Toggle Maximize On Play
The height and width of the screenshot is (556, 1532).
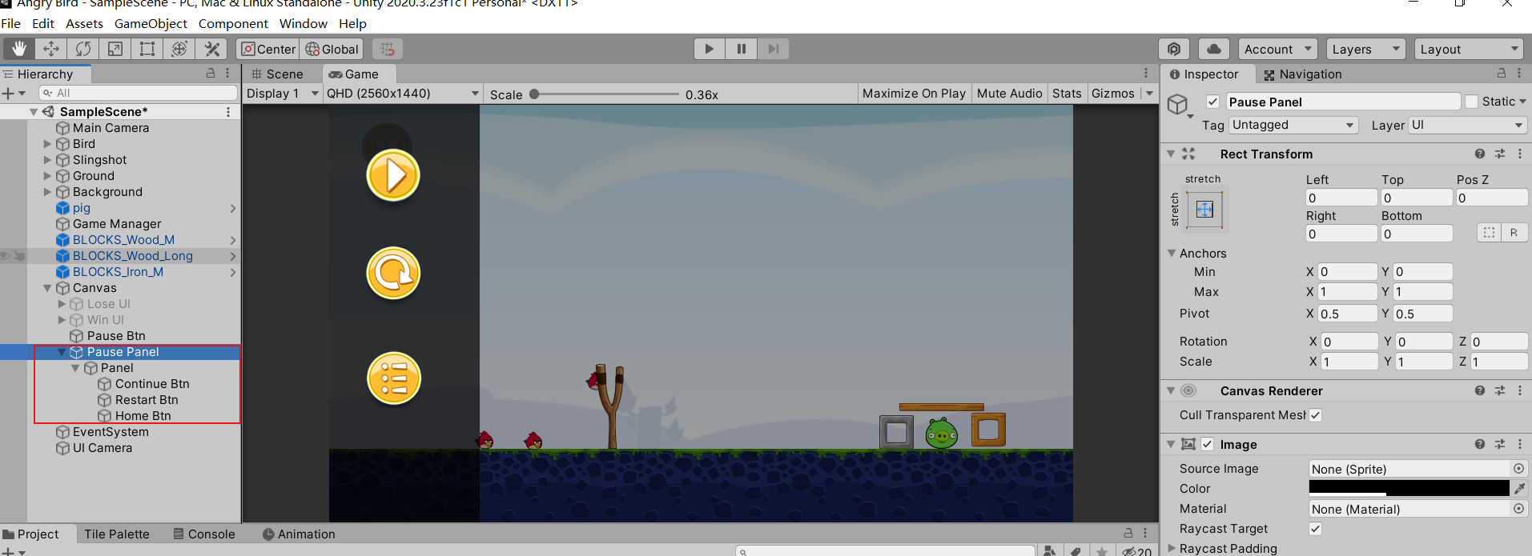click(914, 94)
